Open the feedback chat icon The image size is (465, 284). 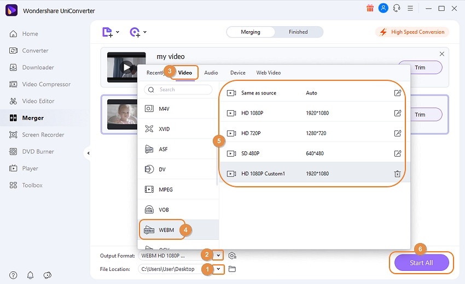tap(48, 275)
